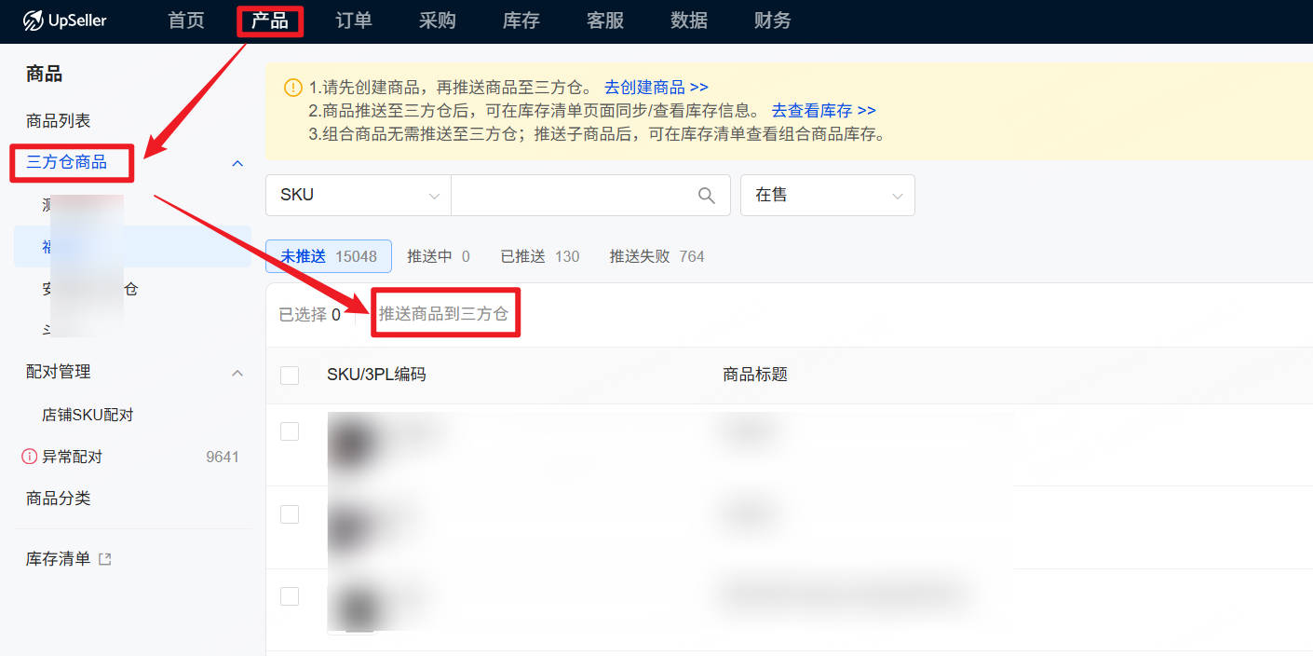Switch to the 已推送 tab
This screenshot has width=1313, height=656.
539,256
